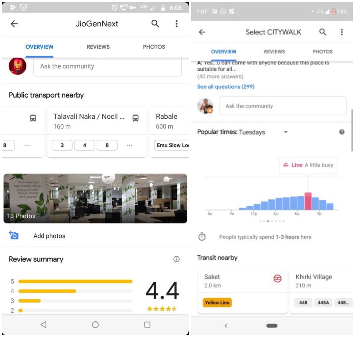Open the 13 Photos office thumbnail
The height and width of the screenshot is (338, 355).
click(95, 198)
